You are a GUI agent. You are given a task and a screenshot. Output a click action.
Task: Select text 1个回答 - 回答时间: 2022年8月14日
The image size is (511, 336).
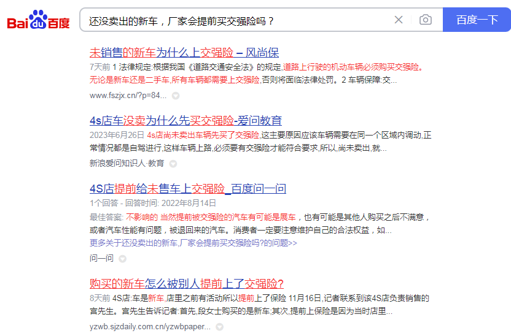click(153, 204)
